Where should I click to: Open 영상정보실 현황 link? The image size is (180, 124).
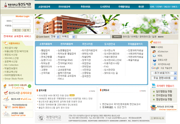point(164,99)
